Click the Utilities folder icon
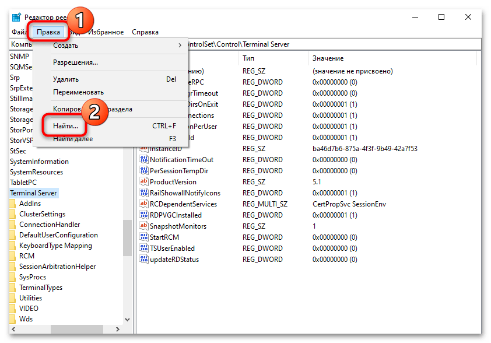The image size is (491, 343). click(12, 298)
